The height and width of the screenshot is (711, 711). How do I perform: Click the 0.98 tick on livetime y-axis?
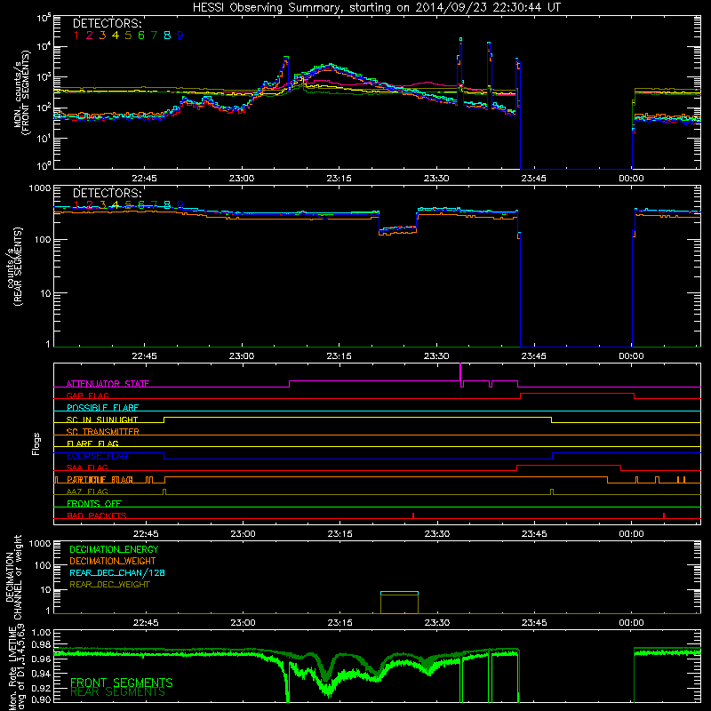click(x=40, y=645)
